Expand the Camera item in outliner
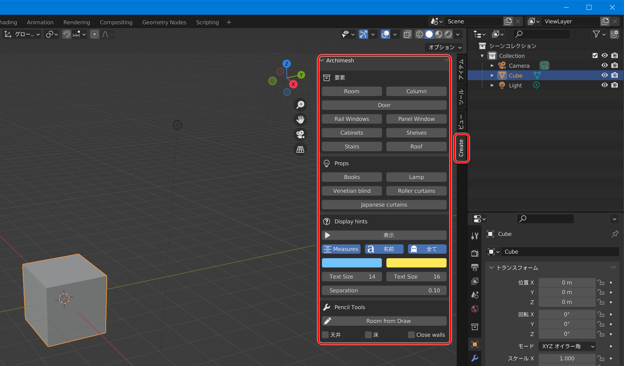This screenshot has width=624, height=366. 492,66
